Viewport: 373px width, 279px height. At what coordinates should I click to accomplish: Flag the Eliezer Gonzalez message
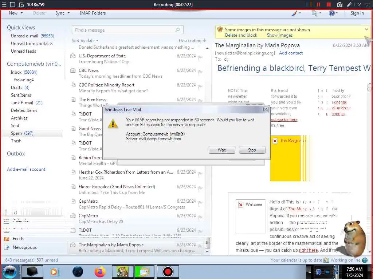pyautogui.click(x=200, y=188)
